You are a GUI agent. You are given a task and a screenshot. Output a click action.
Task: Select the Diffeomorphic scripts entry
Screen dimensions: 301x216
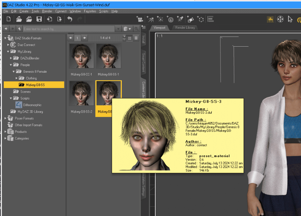point(29,105)
